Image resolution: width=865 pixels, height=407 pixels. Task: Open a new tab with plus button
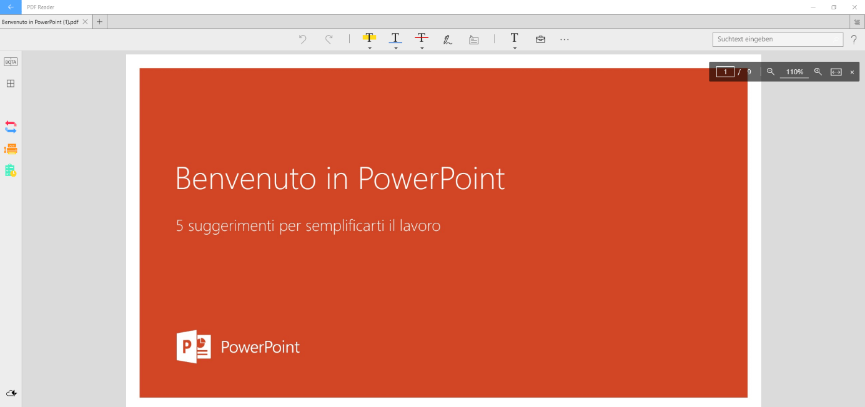99,22
